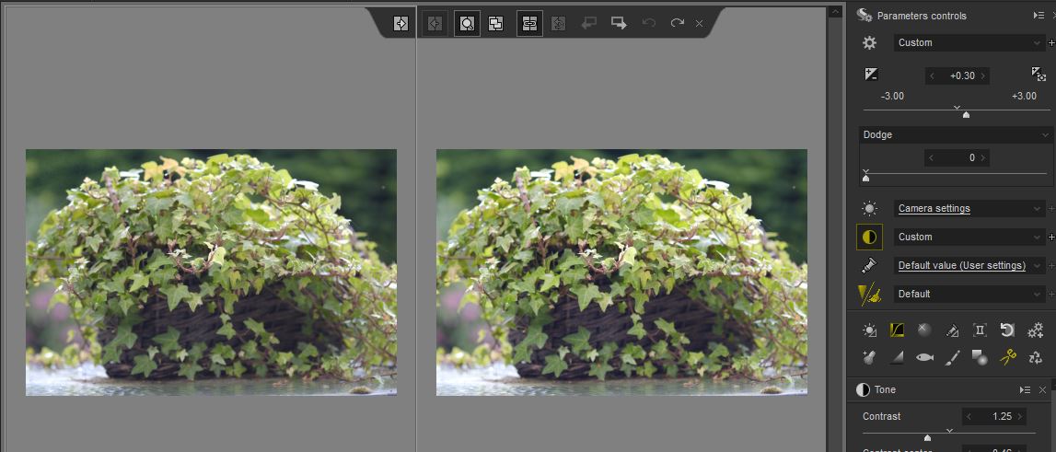The height and width of the screenshot is (452, 1056).
Task: Close the Tone panel
Action: [1043, 390]
